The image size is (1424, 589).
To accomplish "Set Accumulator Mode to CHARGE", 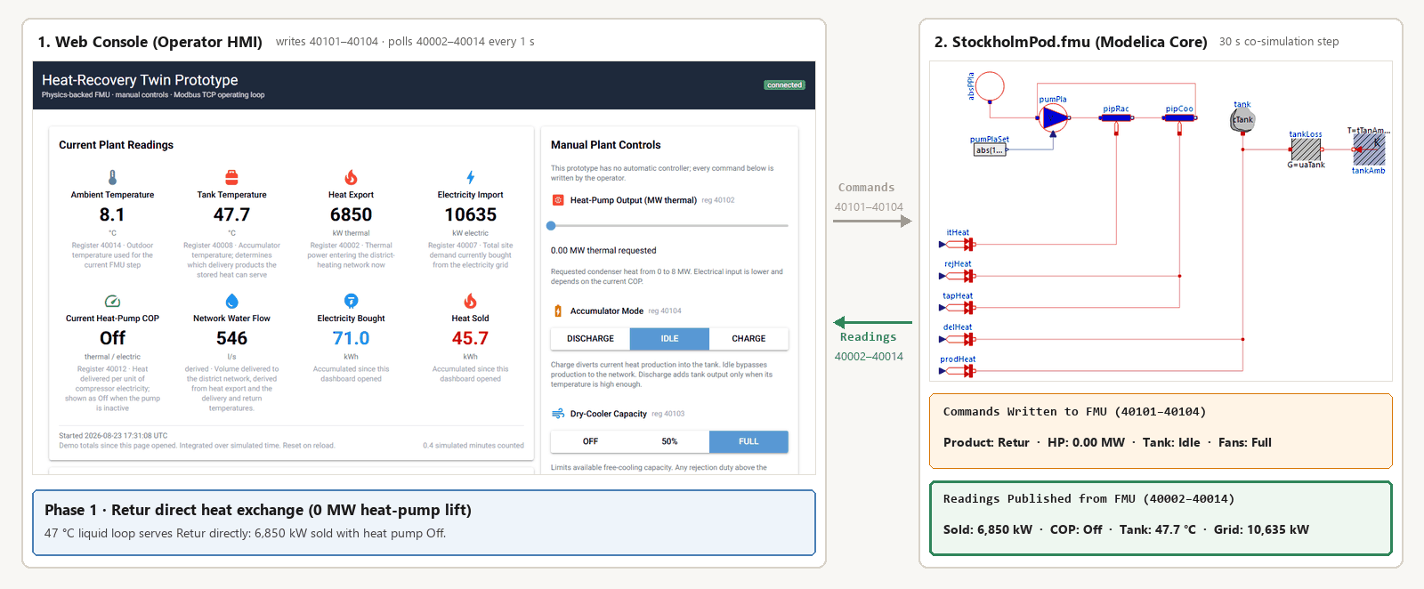I will 748,339.
